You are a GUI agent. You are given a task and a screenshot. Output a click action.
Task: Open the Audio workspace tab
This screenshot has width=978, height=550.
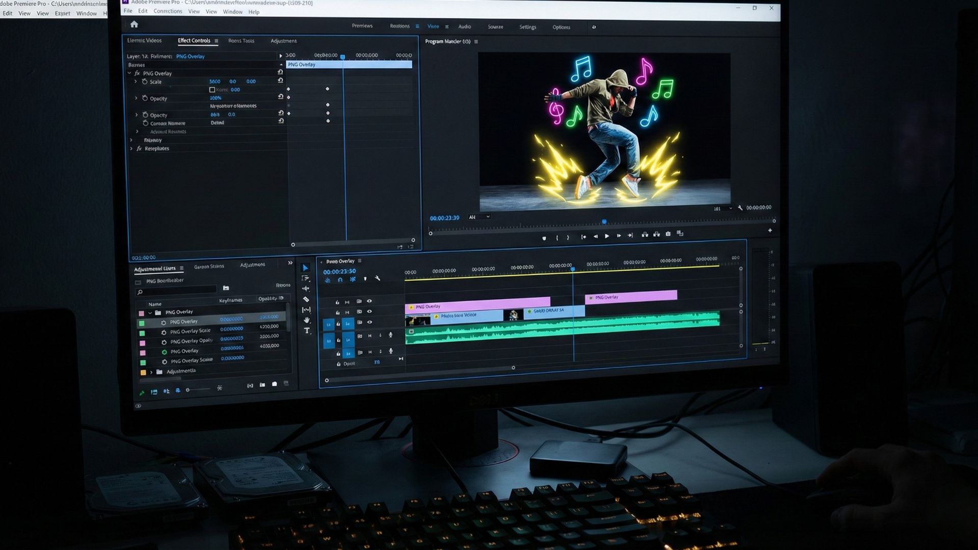click(464, 26)
